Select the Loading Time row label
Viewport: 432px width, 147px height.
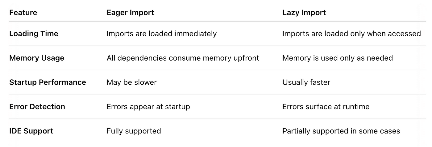coord(34,34)
